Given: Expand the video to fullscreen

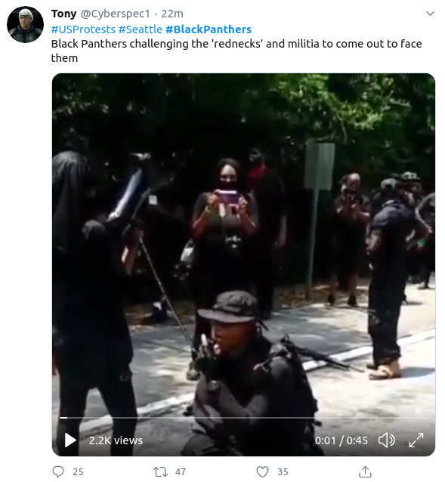Looking at the screenshot, I should (416, 440).
